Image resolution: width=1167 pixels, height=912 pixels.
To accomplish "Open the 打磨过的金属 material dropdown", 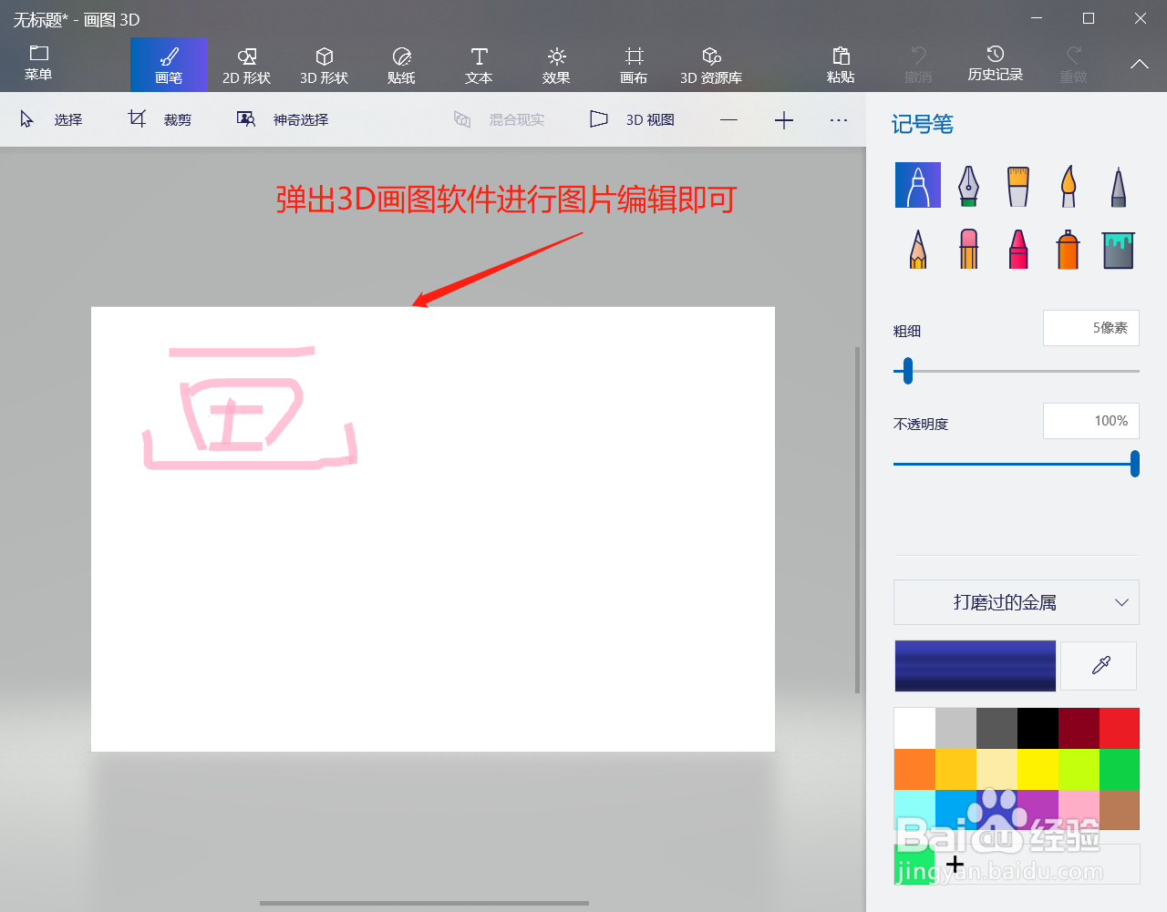I will [x=1016, y=602].
